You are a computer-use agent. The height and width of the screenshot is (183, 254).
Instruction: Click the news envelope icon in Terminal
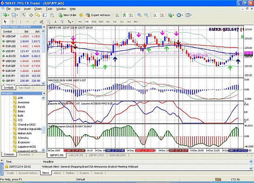pos(7,166)
